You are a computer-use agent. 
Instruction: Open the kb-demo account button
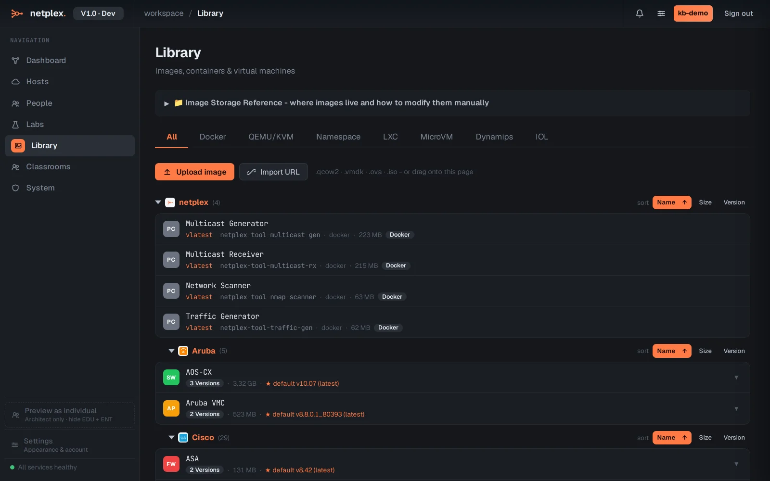[693, 13]
